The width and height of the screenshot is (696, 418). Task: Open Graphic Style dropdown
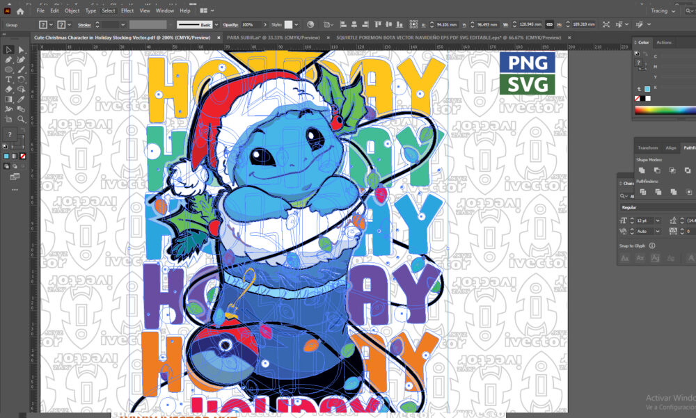click(296, 25)
